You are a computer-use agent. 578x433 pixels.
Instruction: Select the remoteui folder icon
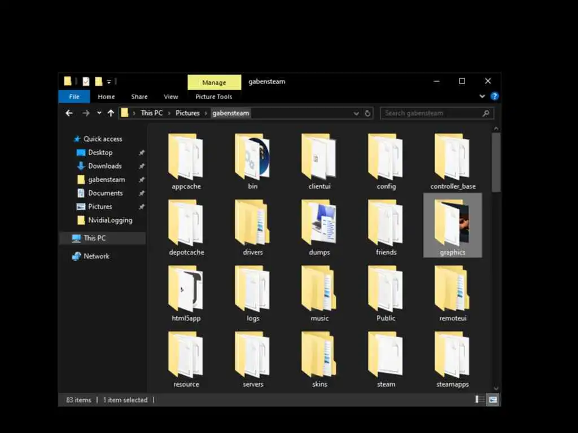click(x=452, y=289)
